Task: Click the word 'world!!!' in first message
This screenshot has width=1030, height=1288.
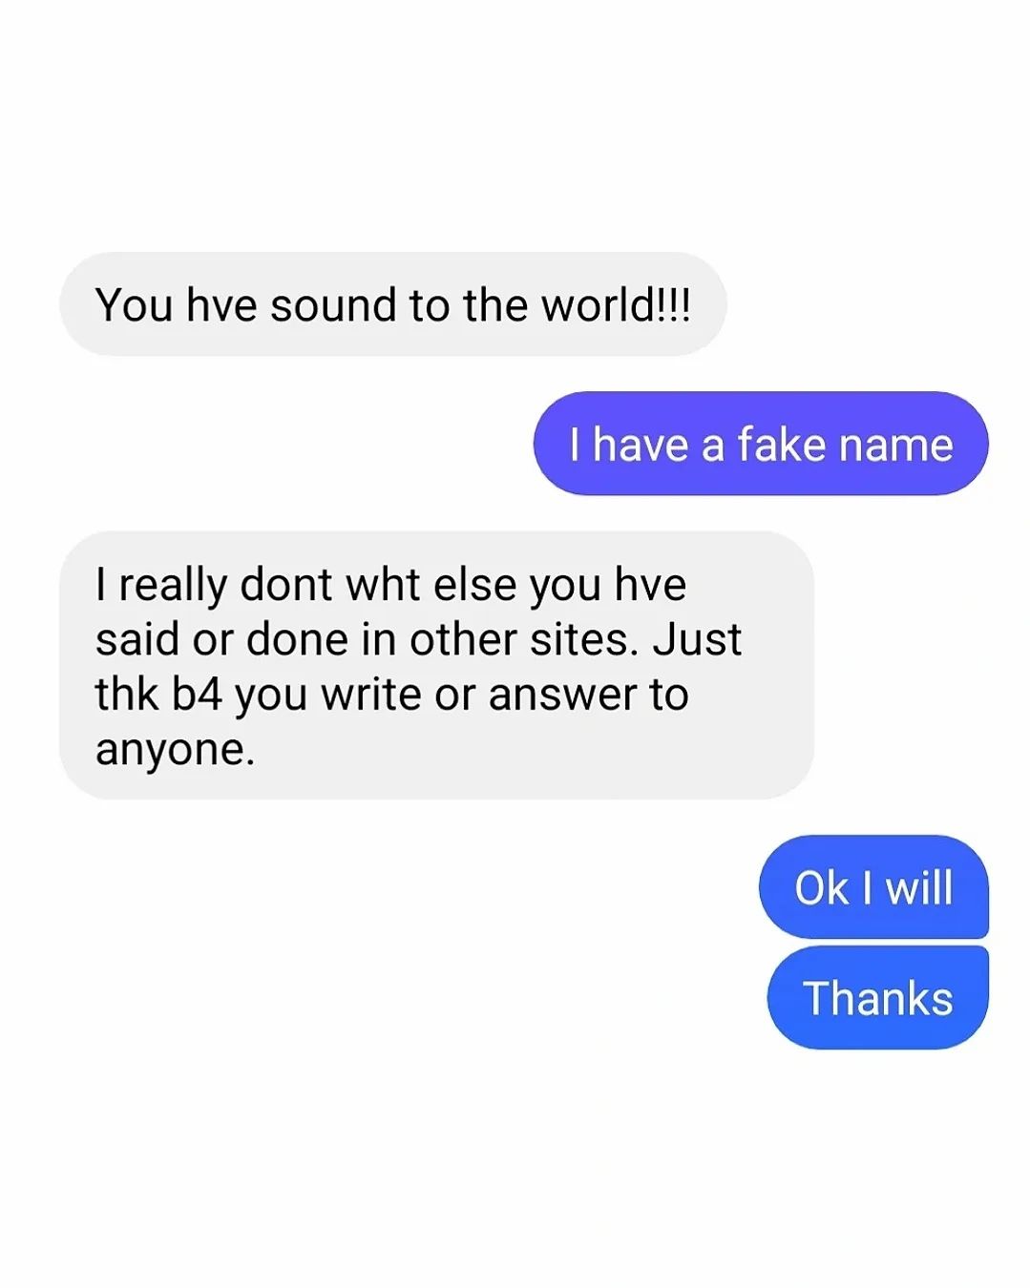Action: point(616,305)
